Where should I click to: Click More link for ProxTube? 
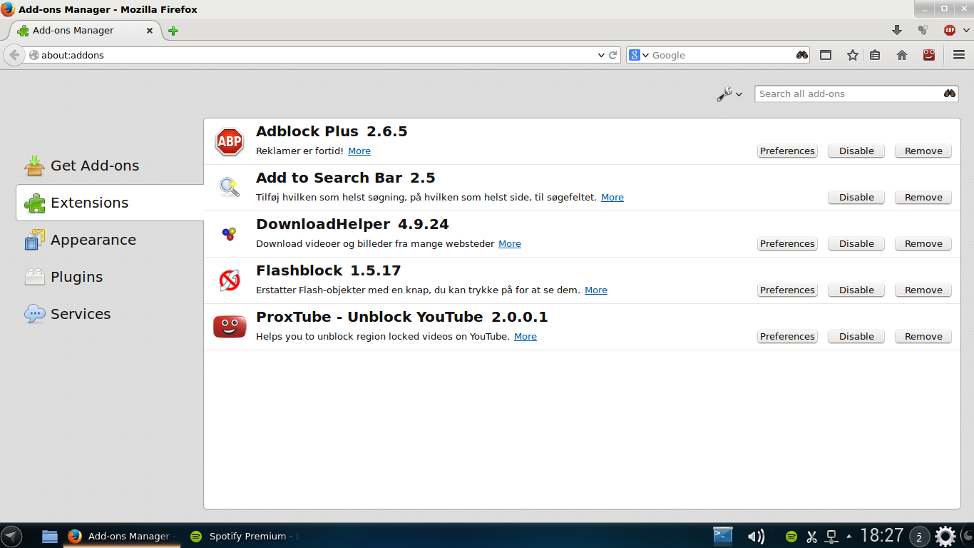point(526,336)
